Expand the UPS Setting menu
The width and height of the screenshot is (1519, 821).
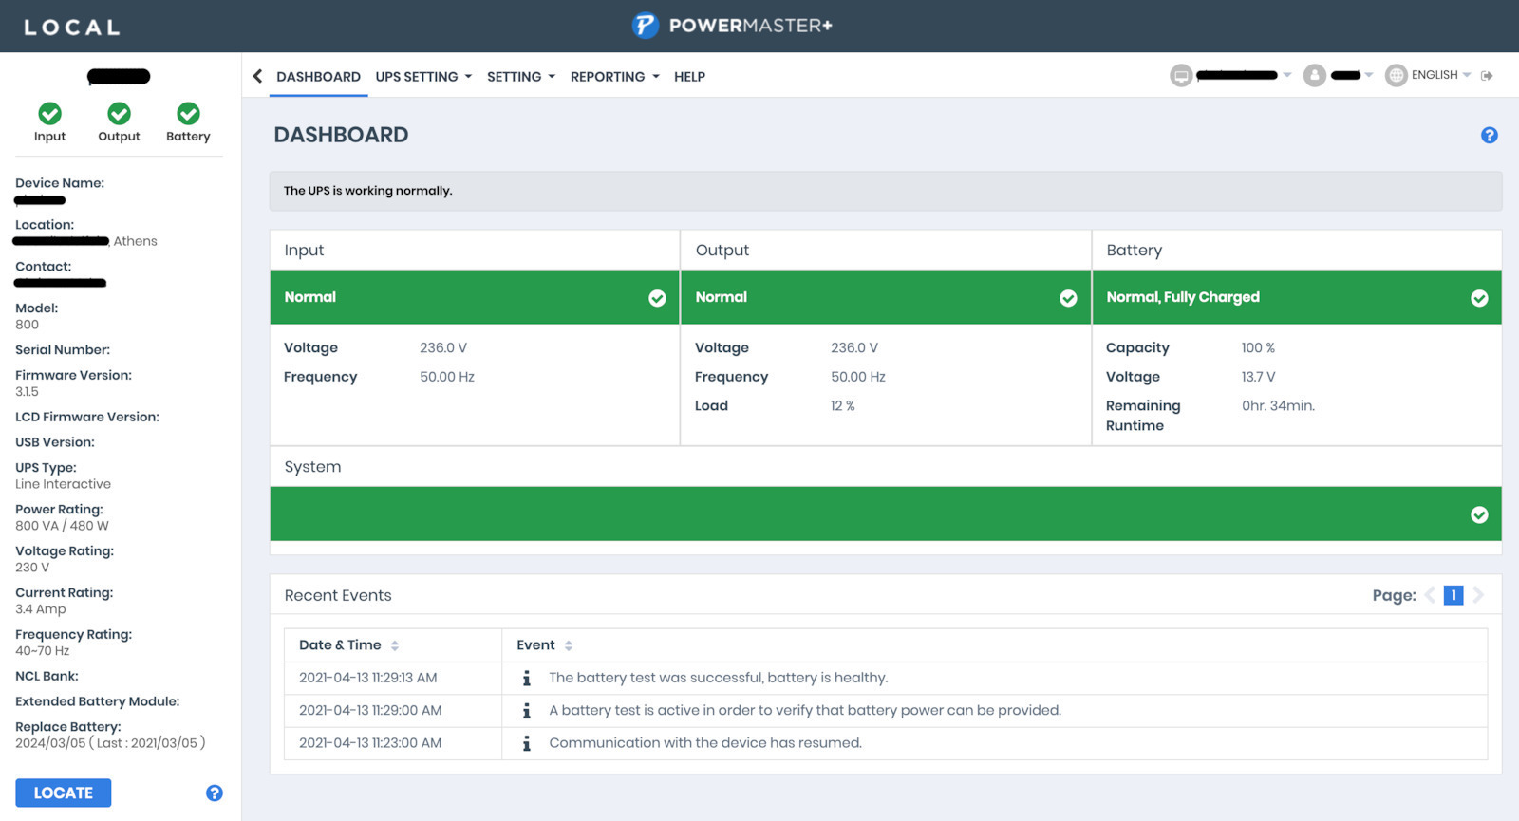pos(423,76)
